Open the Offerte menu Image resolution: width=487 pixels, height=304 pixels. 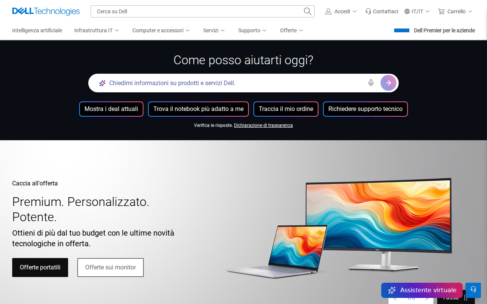(x=291, y=30)
